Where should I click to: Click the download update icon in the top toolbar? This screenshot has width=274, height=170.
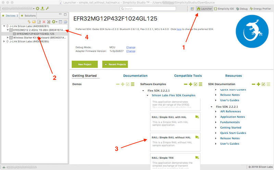click(42, 8)
